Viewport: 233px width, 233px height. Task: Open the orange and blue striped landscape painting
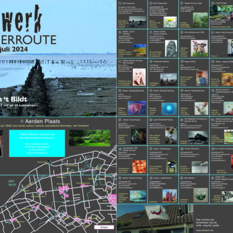point(140,50)
